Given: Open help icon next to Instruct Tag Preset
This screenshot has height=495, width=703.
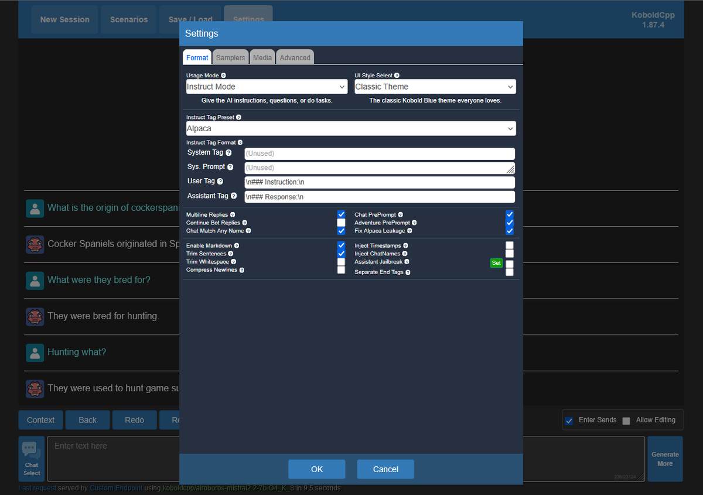Looking at the screenshot, I should tap(238, 117).
